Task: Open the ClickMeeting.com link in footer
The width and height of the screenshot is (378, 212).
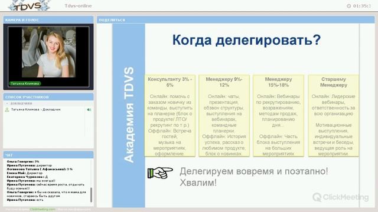Action: [x=43, y=210]
